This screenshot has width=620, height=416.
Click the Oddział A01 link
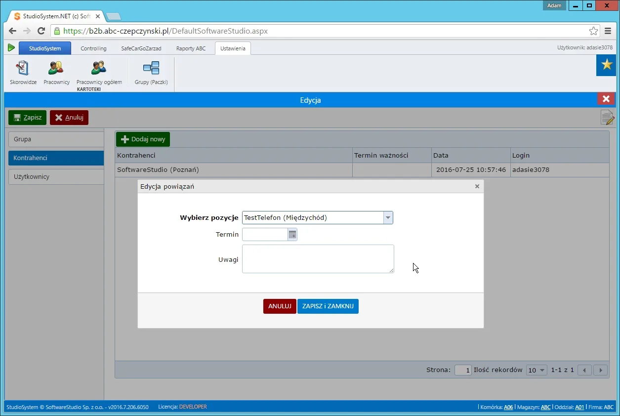579,407
